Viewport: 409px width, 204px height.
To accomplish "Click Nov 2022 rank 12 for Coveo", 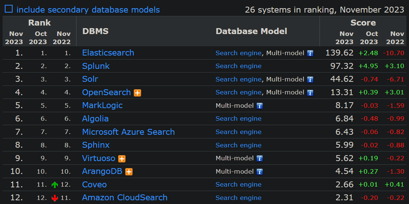I will (65, 185).
